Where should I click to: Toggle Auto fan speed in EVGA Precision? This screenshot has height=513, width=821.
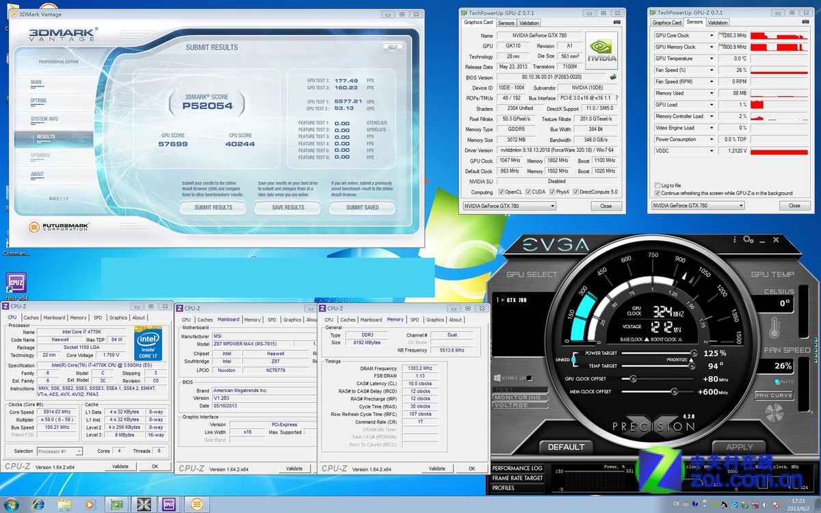[777, 381]
